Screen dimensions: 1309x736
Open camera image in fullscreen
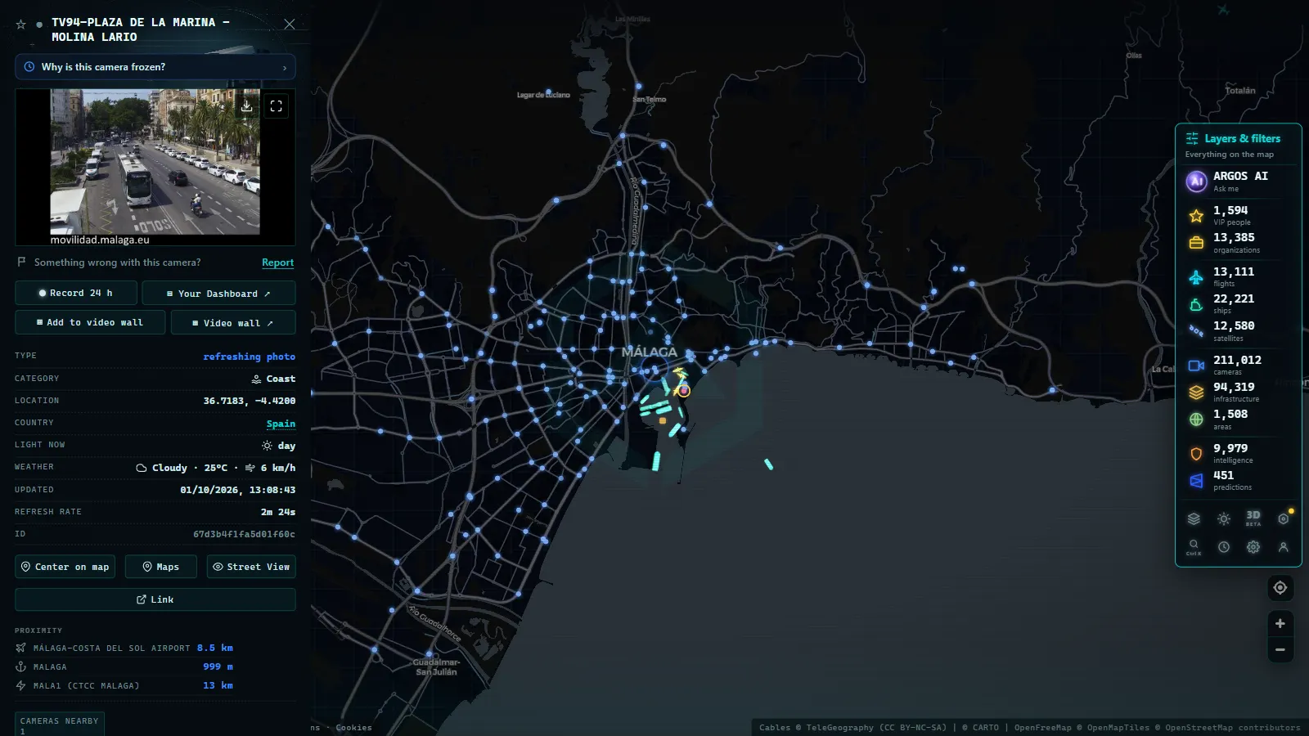click(x=277, y=106)
